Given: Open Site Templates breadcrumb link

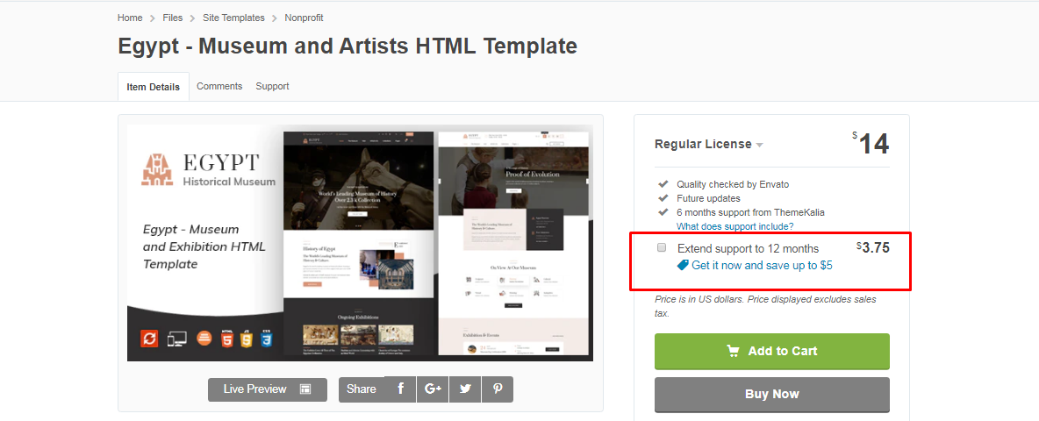Looking at the screenshot, I should pyautogui.click(x=233, y=18).
